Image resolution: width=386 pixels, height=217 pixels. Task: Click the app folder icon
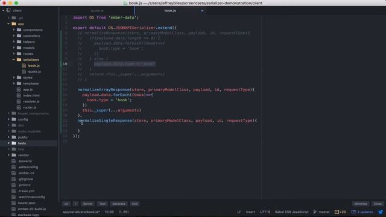point(14,24)
